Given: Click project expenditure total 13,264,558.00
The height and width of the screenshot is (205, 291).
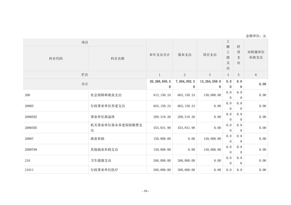Looking at the screenshot, I should point(210,84).
